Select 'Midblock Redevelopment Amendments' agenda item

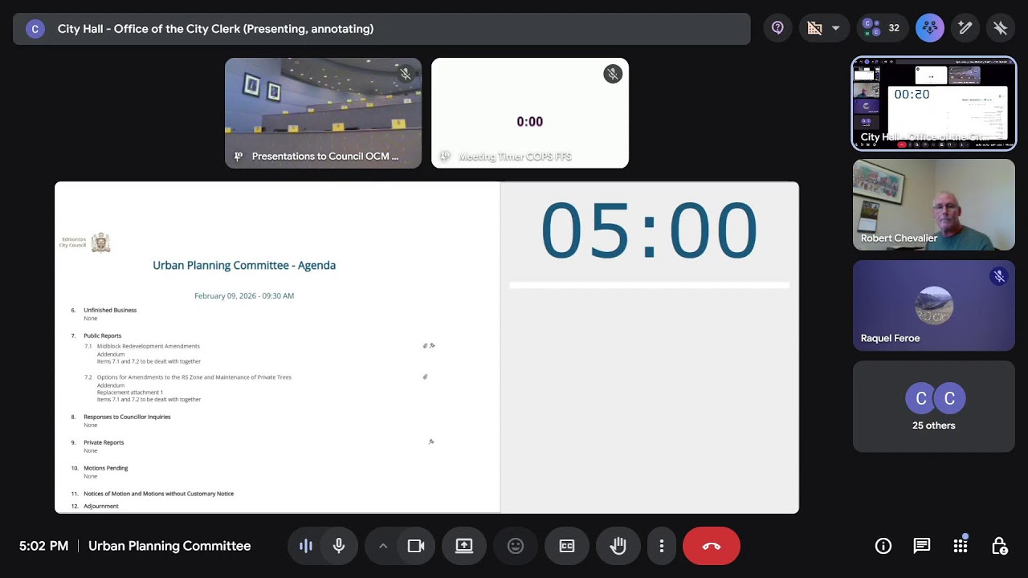click(149, 346)
